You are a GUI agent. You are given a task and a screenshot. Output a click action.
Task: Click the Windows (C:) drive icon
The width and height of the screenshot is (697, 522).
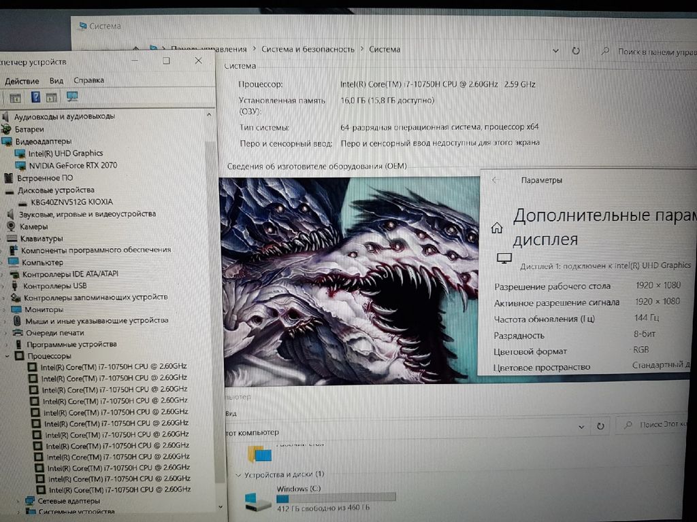tap(257, 502)
